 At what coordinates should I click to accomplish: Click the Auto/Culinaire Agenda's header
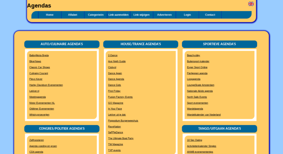pos(62,44)
